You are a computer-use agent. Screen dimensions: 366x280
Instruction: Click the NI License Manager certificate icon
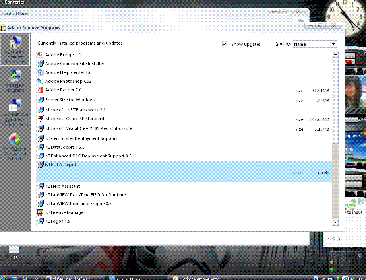(41, 212)
